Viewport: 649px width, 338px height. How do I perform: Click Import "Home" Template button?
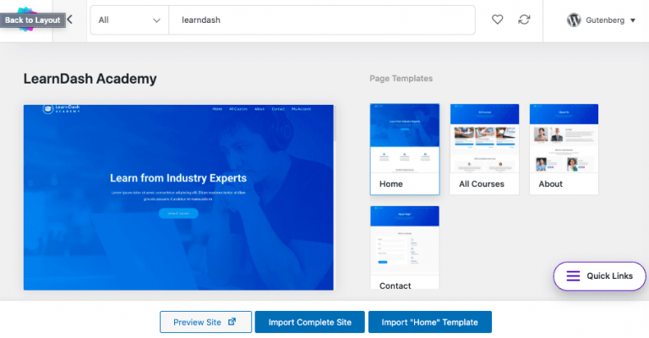(x=430, y=322)
